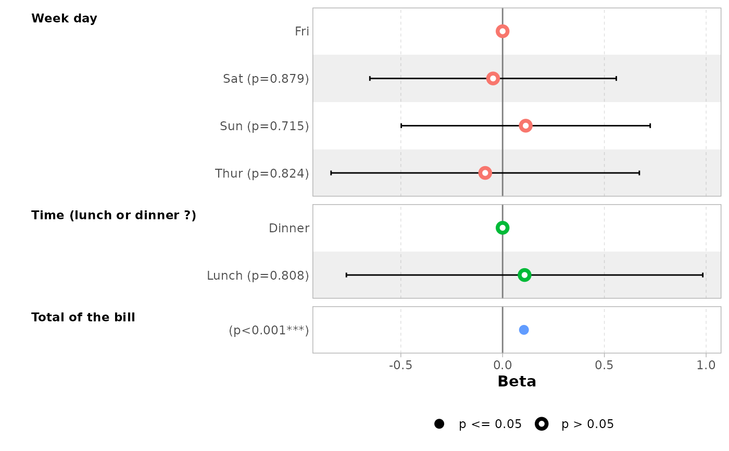The width and height of the screenshot is (729, 451).
Task: Click the filled p <= 0.05 legend symbol
Action: click(439, 424)
